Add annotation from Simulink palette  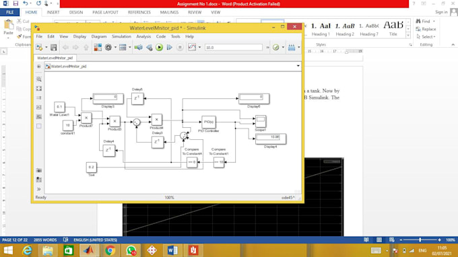[39, 107]
